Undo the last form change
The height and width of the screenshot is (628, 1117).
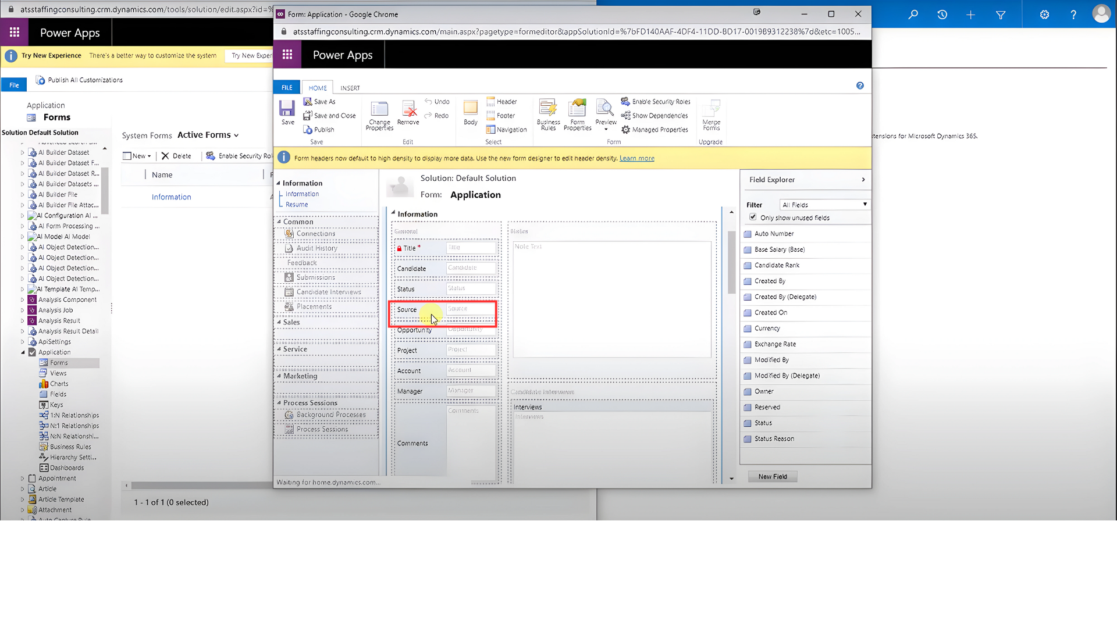pos(437,102)
